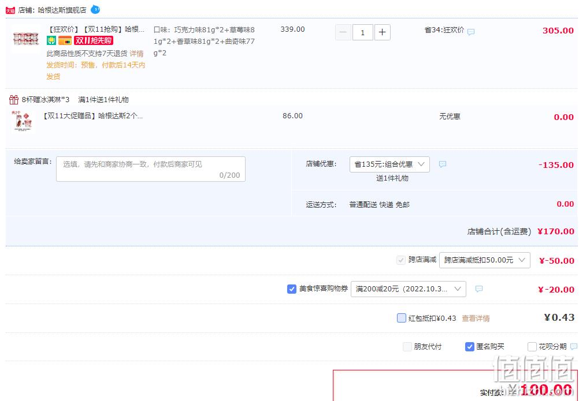Click the quantity input field showing 1
The width and height of the screenshot is (579, 401).
coord(362,32)
